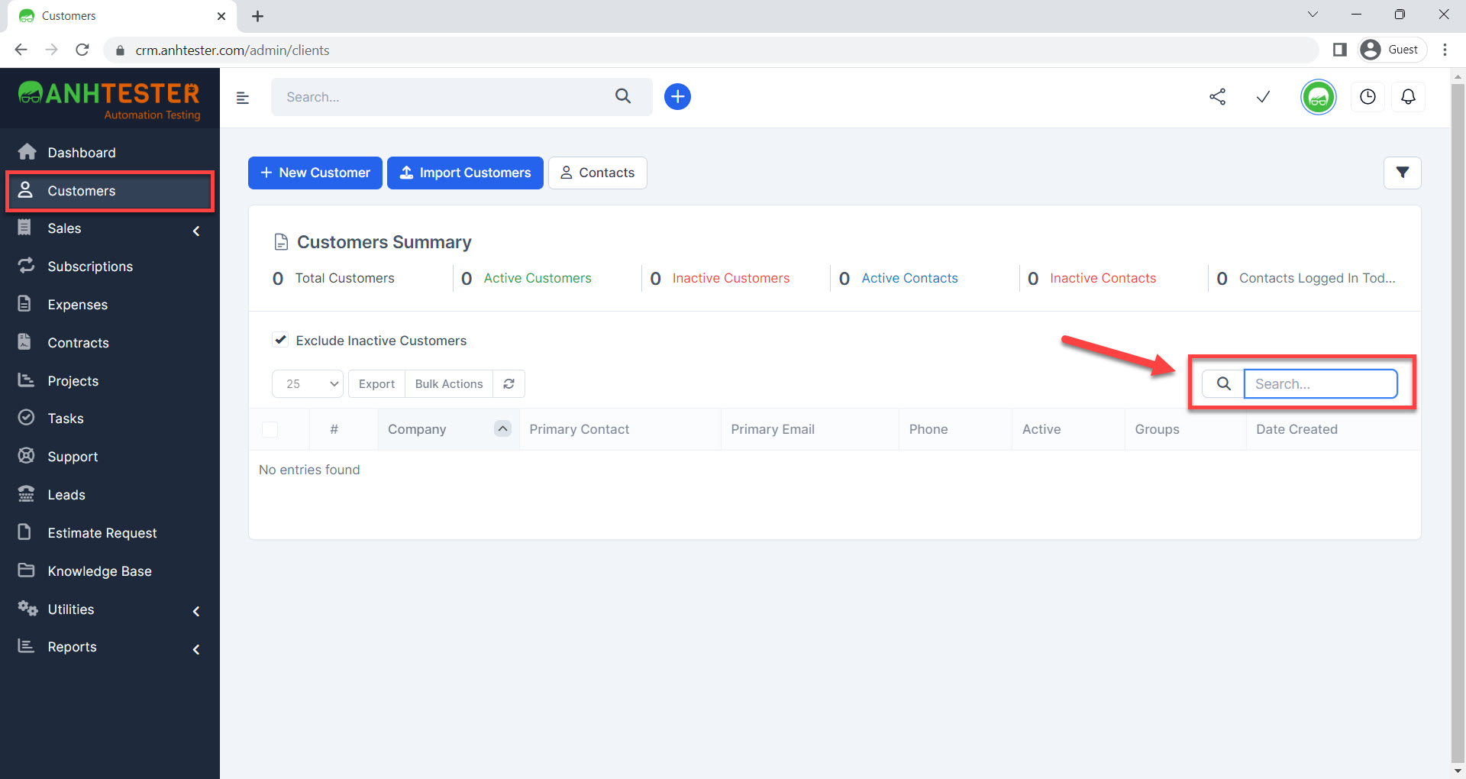Open the 25 page-length dropdown
Image resolution: width=1466 pixels, height=779 pixels.
pos(308,384)
